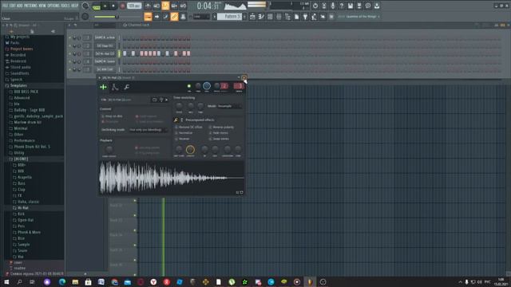Click the open file folder icon in sampler
This screenshot has width=511, height=287.
(154, 100)
